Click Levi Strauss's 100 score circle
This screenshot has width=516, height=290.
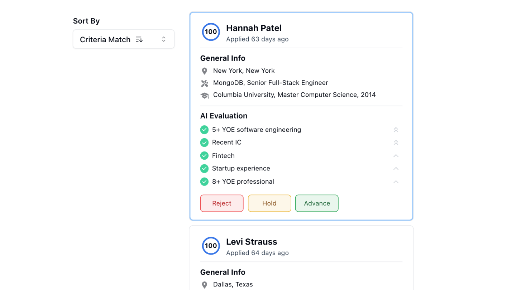211,246
